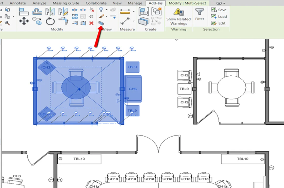Click the Create Group icon

tap(156, 12)
